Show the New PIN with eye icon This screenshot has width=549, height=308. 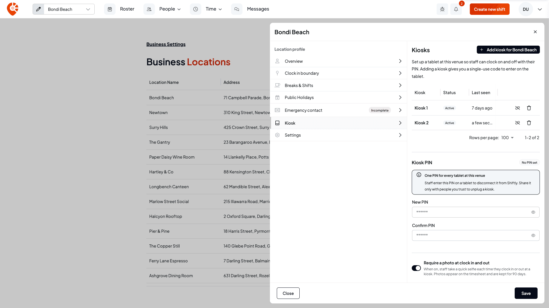pyautogui.click(x=533, y=212)
